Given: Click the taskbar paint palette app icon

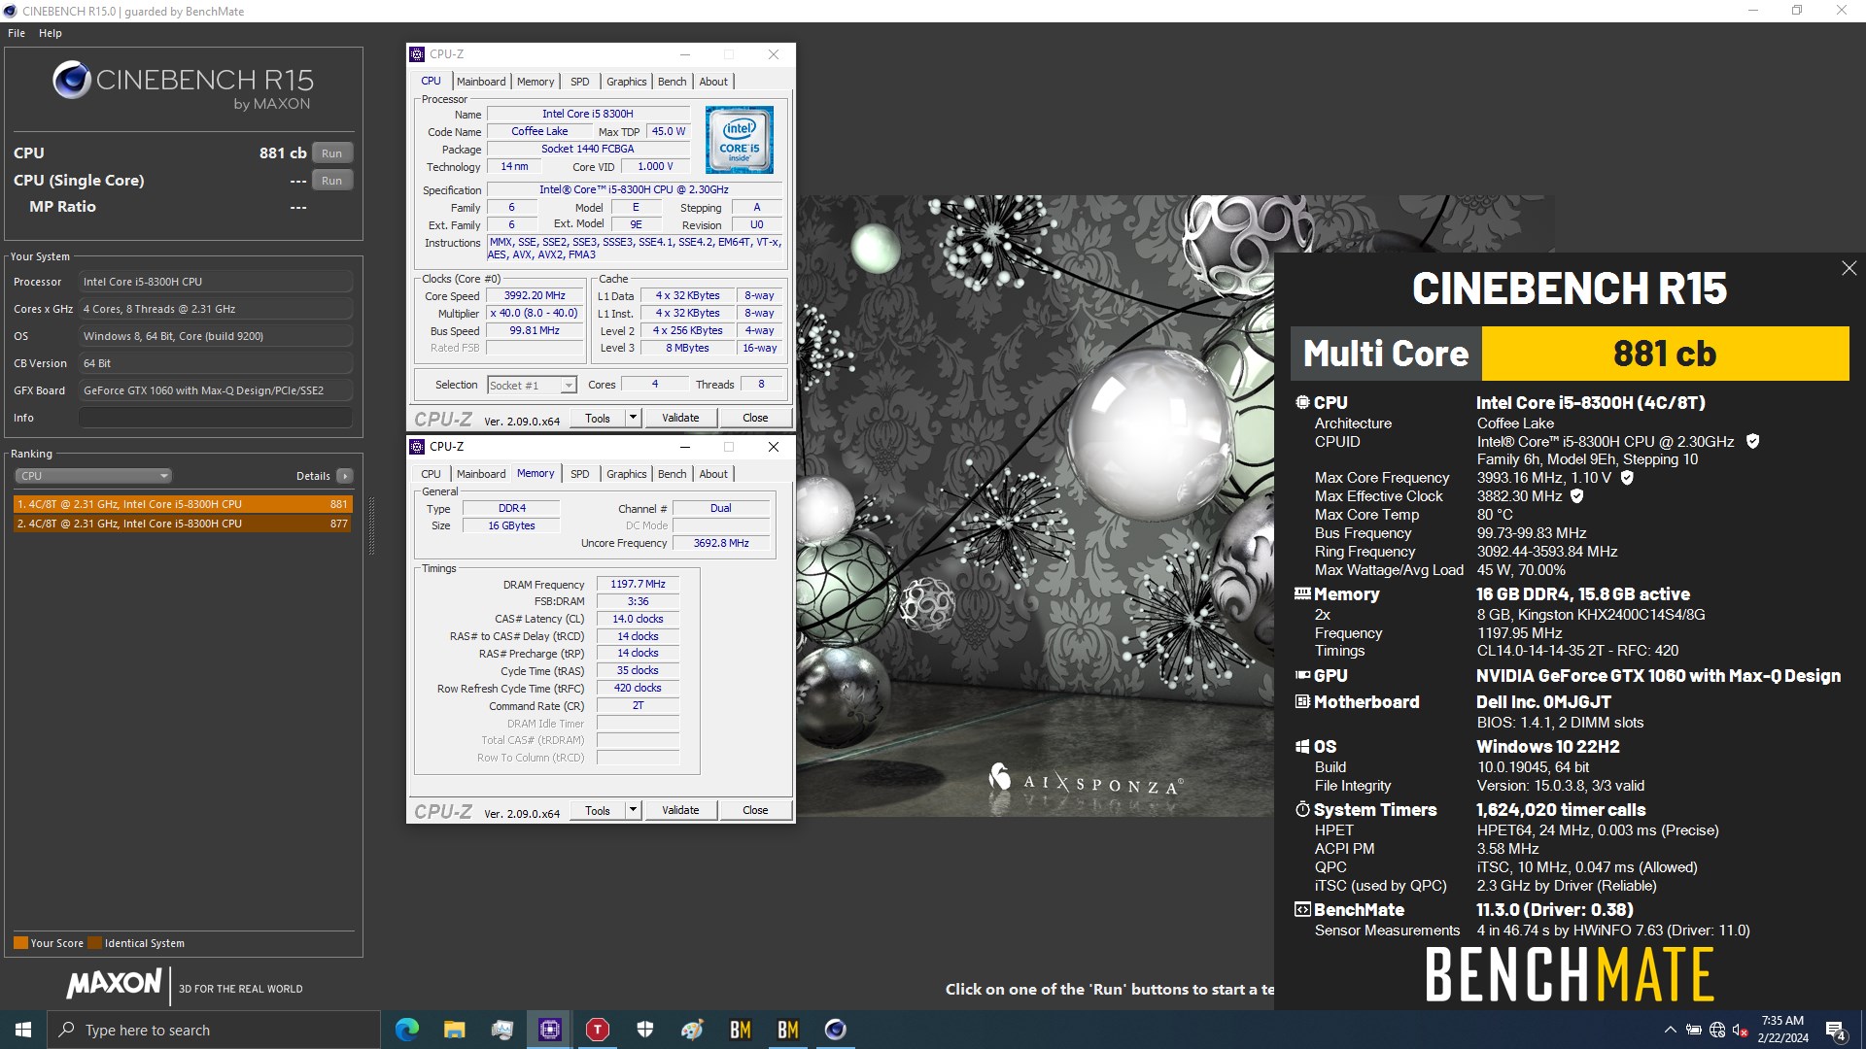Looking at the screenshot, I should (x=693, y=1030).
